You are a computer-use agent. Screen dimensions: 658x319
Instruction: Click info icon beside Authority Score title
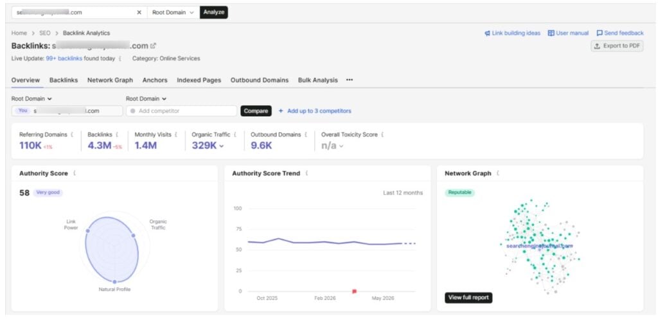click(75, 173)
